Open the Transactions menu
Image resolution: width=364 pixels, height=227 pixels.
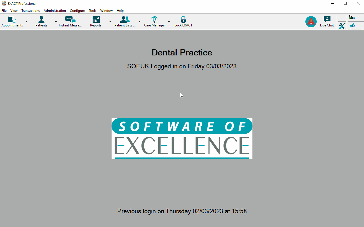pos(30,11)
